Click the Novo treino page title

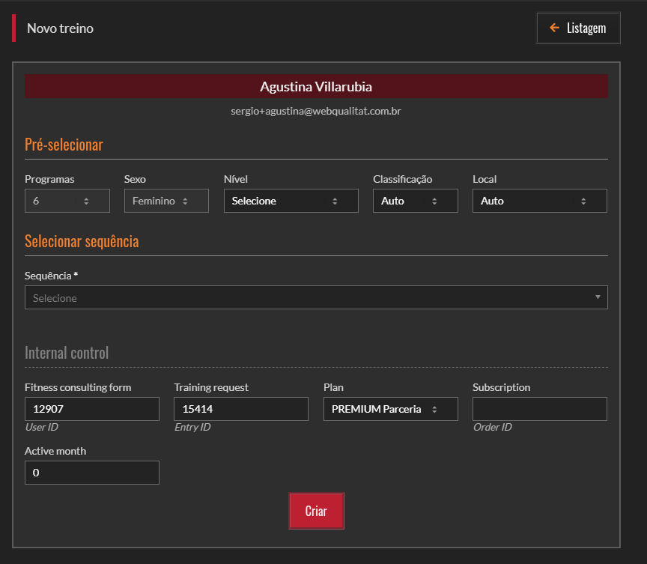[x=60, y=28]
